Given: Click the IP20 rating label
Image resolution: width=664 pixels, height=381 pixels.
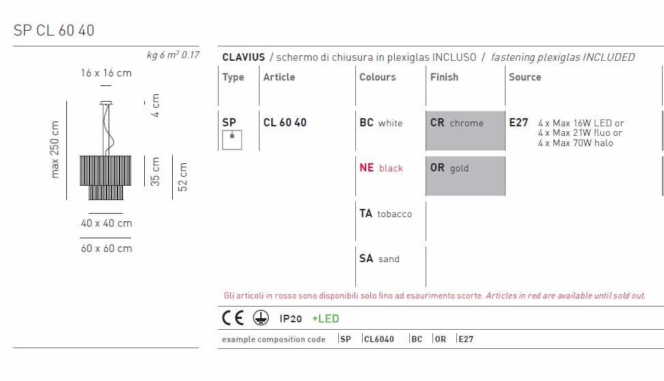Looking at the screenshot, I should pyautogui.click(x=290, y=319).
